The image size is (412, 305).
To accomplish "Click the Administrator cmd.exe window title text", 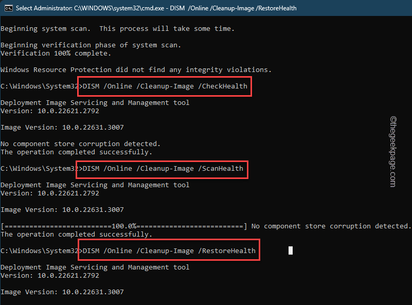I will coord(156,8).
